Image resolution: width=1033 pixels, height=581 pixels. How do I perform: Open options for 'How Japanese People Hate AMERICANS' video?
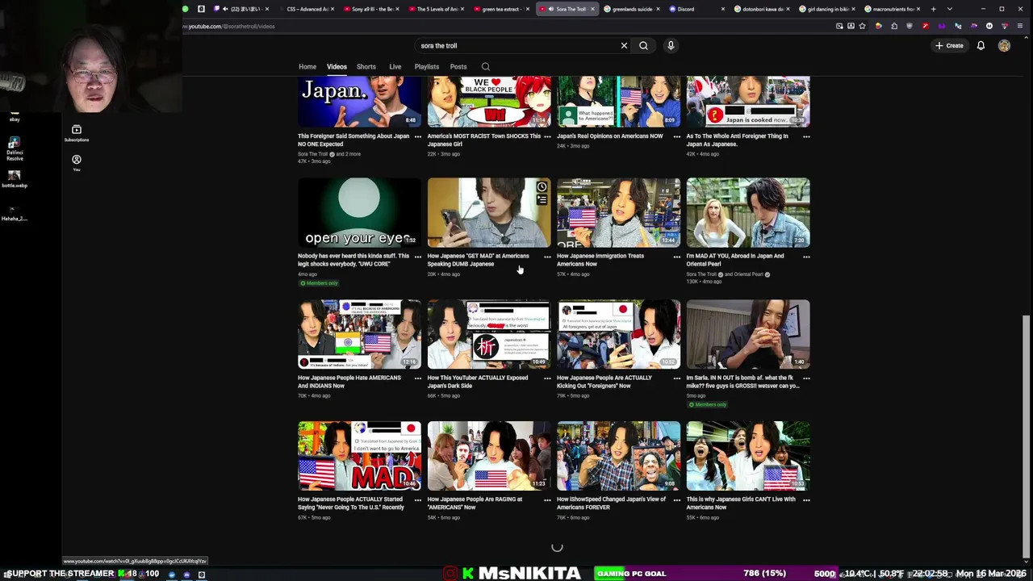click(x=417, y=378)
